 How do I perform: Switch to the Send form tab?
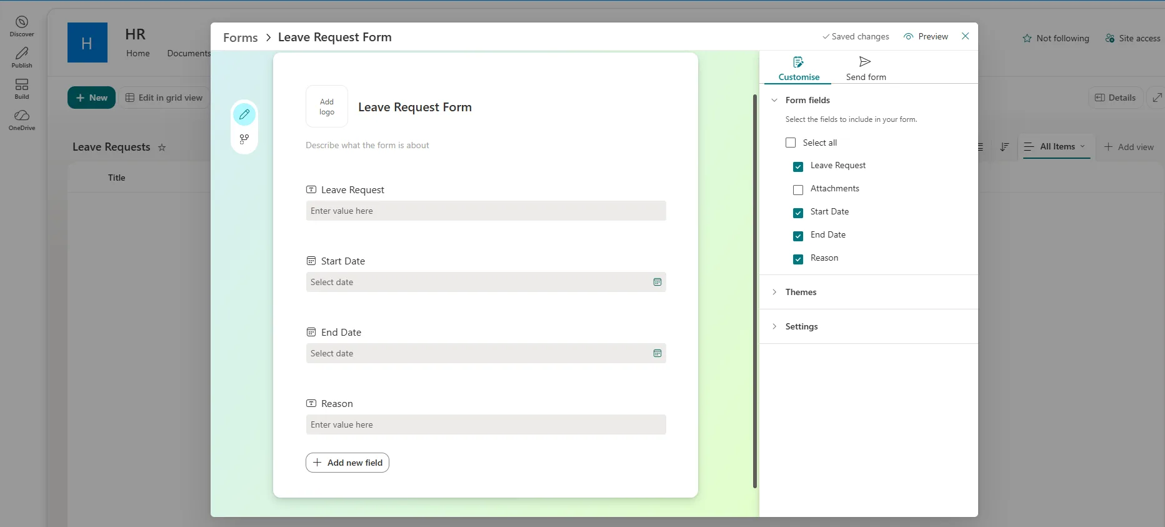tap(866, 68)
